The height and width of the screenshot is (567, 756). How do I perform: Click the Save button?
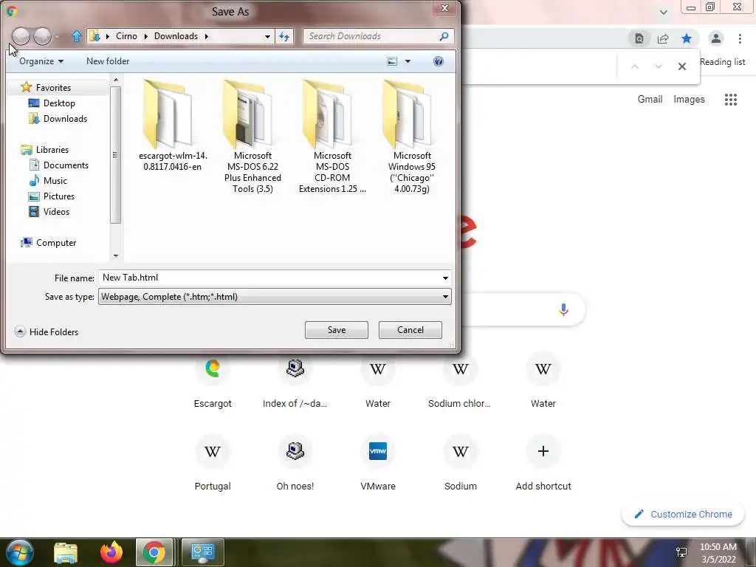click(x=337, y=330)
